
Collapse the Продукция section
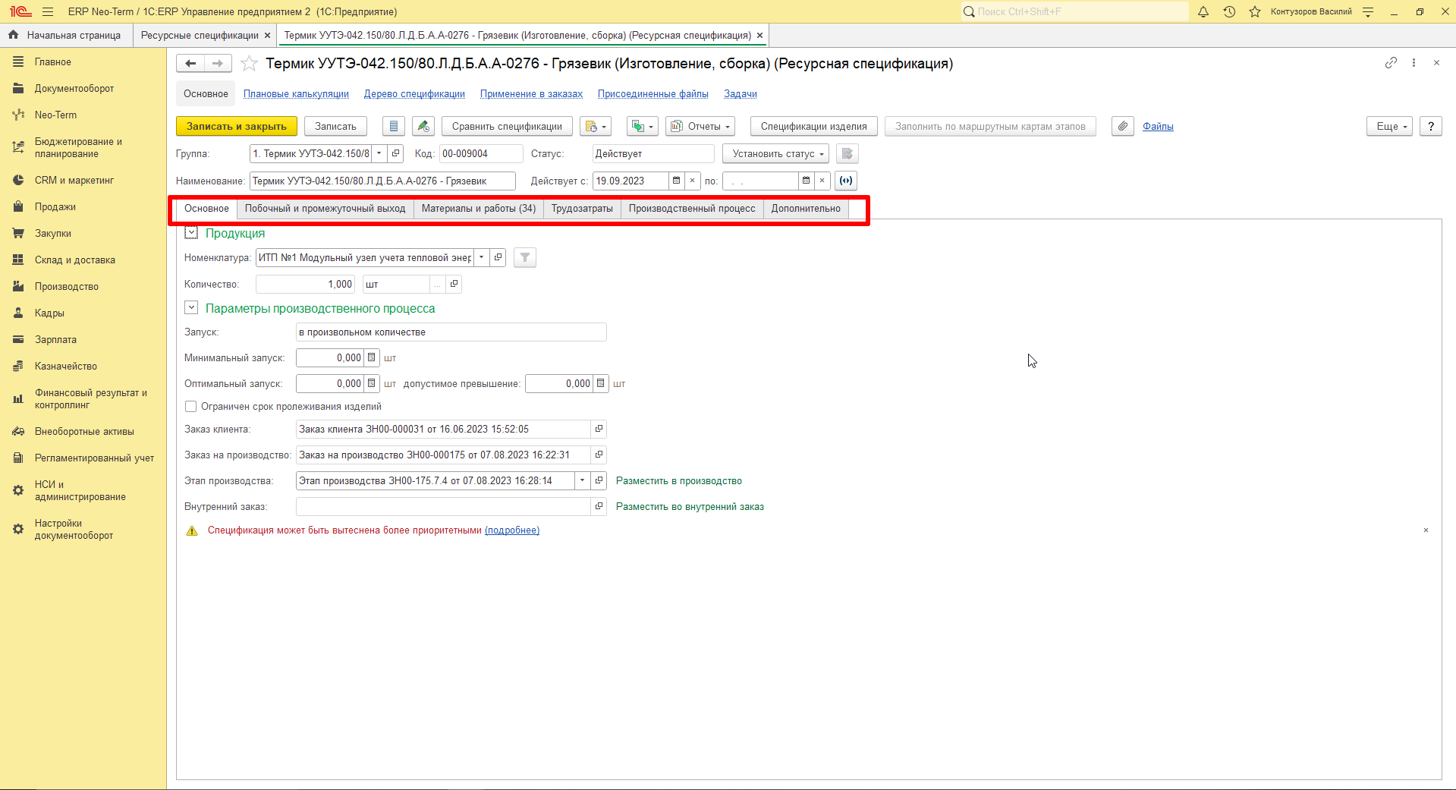[x=191, y=233]
